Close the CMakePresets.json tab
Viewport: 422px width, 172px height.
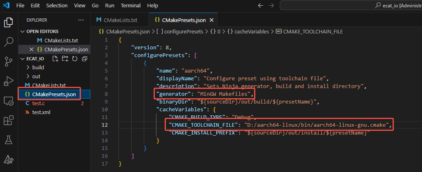pyautogui.click(x=212, y=20)
